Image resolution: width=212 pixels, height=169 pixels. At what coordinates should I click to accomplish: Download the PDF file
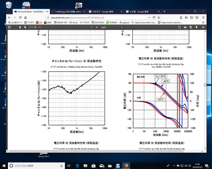pos(191,27)
